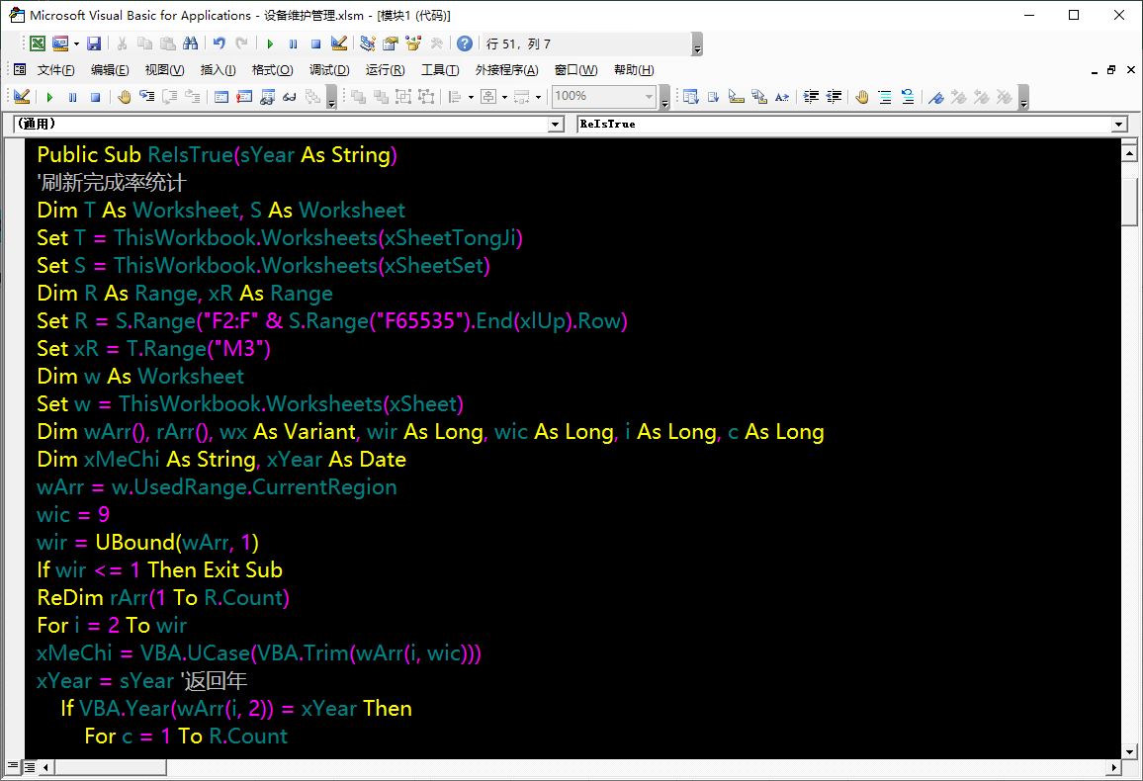Open the 调试(D) menu
This screenshot has width=1143, height=781.
pyautogui.click(x=328, y=70)
